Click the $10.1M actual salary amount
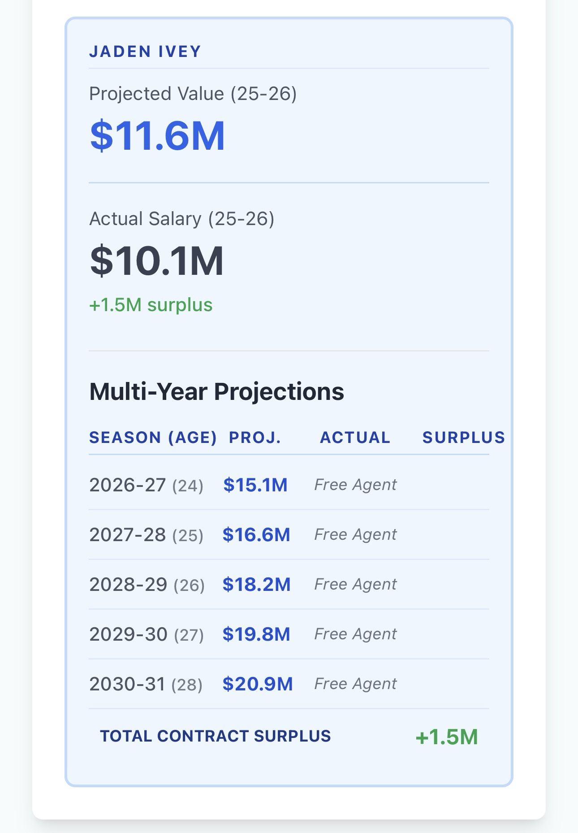The image size is (578, 833). (157, 260)
